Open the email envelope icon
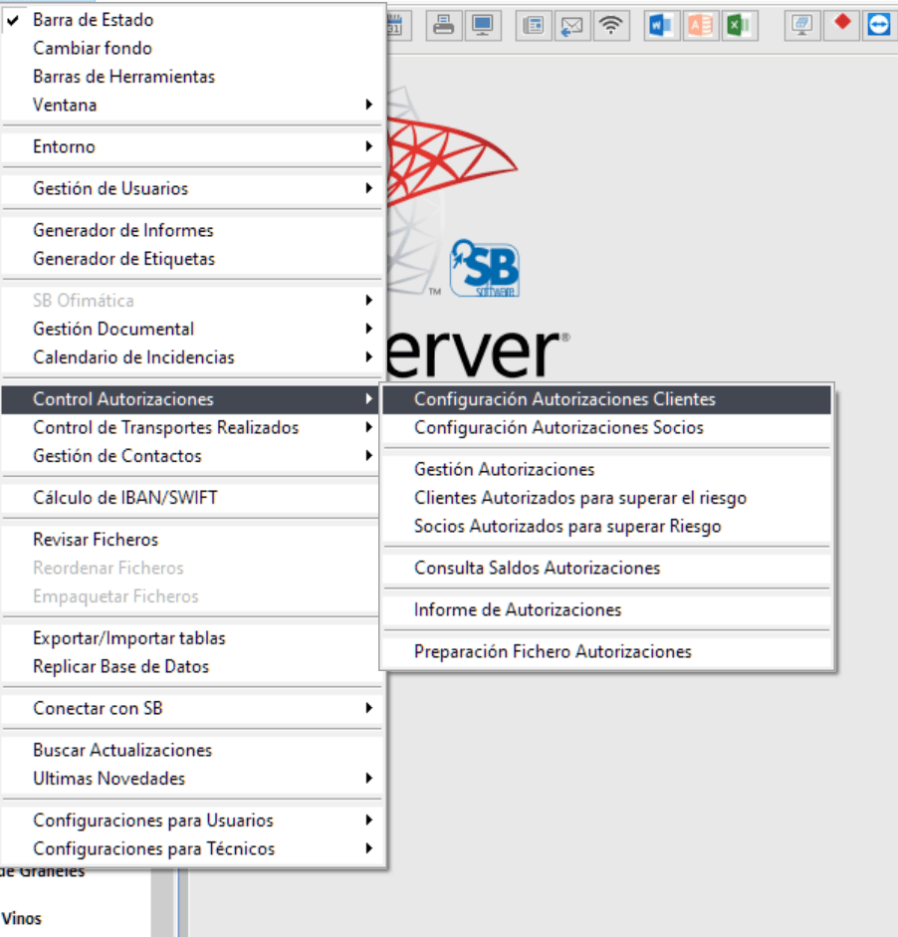The height and width of the screenshot is (937, 898). tap(570, 26)
